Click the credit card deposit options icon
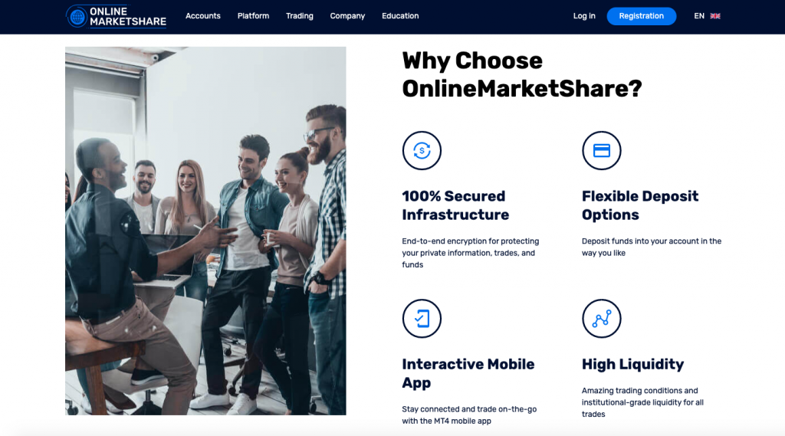 (601, 151)
